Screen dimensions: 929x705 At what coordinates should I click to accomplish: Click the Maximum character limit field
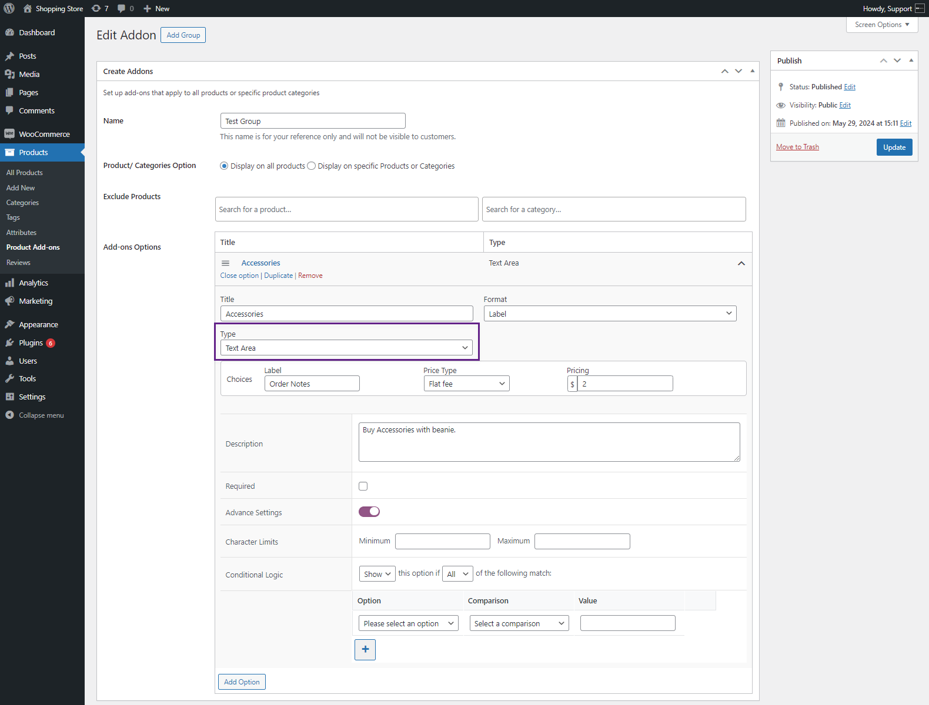(582, 541)
